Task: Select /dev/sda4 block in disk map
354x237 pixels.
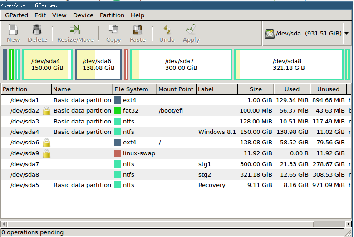Action: [x=47, y=64]
